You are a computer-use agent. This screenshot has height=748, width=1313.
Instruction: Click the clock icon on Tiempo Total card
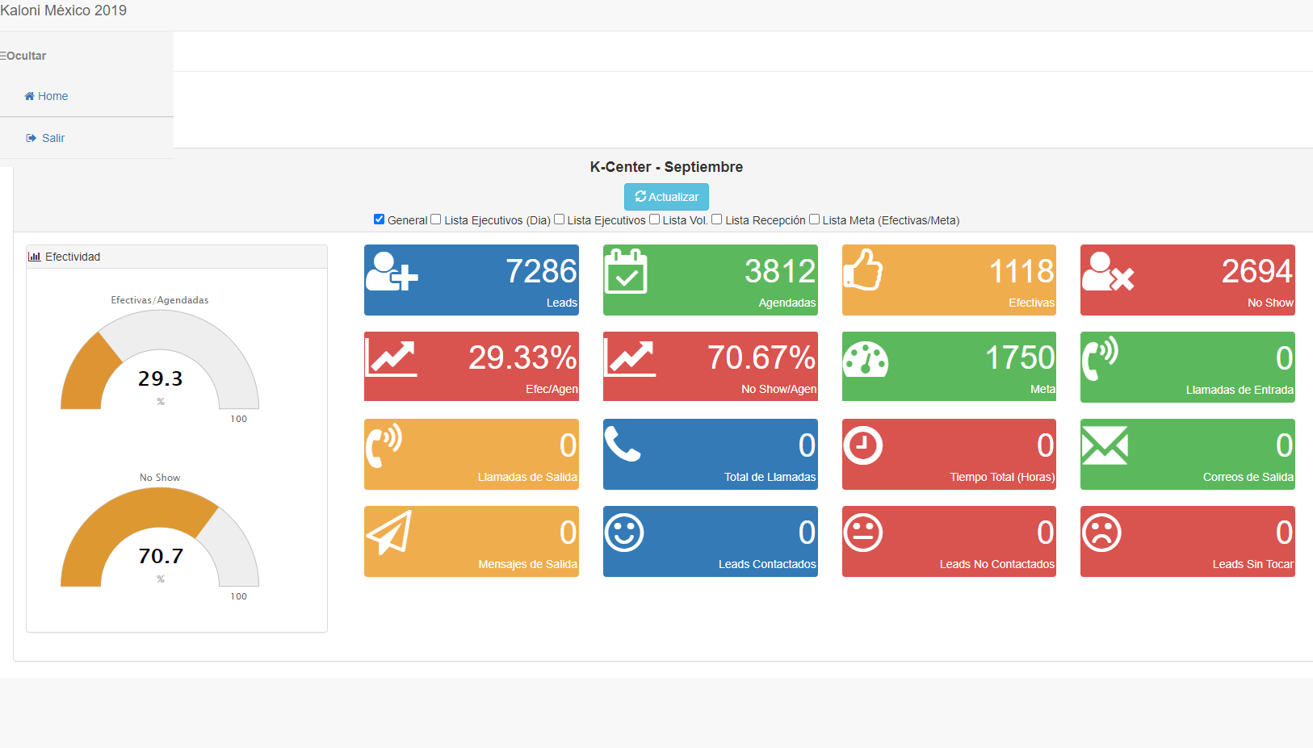pyautogui.click(x=863, y=445)
